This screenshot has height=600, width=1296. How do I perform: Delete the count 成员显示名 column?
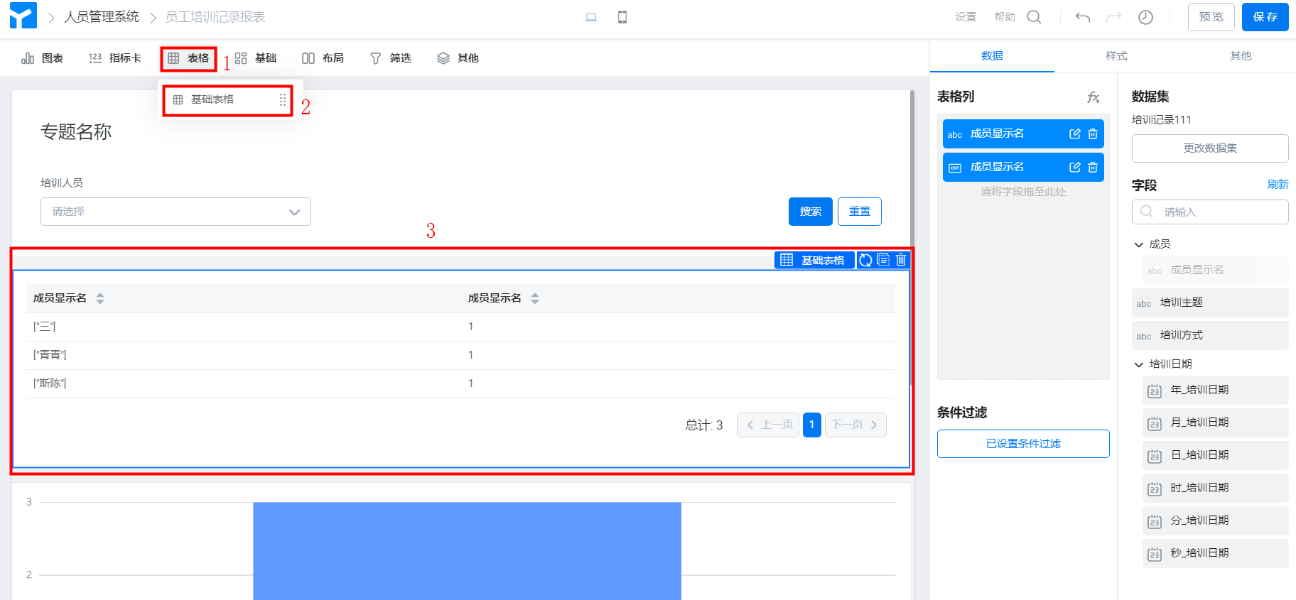click(x=1093, y=168)
